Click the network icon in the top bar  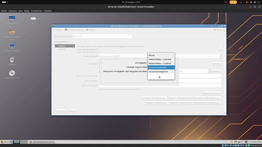(251, 2)
